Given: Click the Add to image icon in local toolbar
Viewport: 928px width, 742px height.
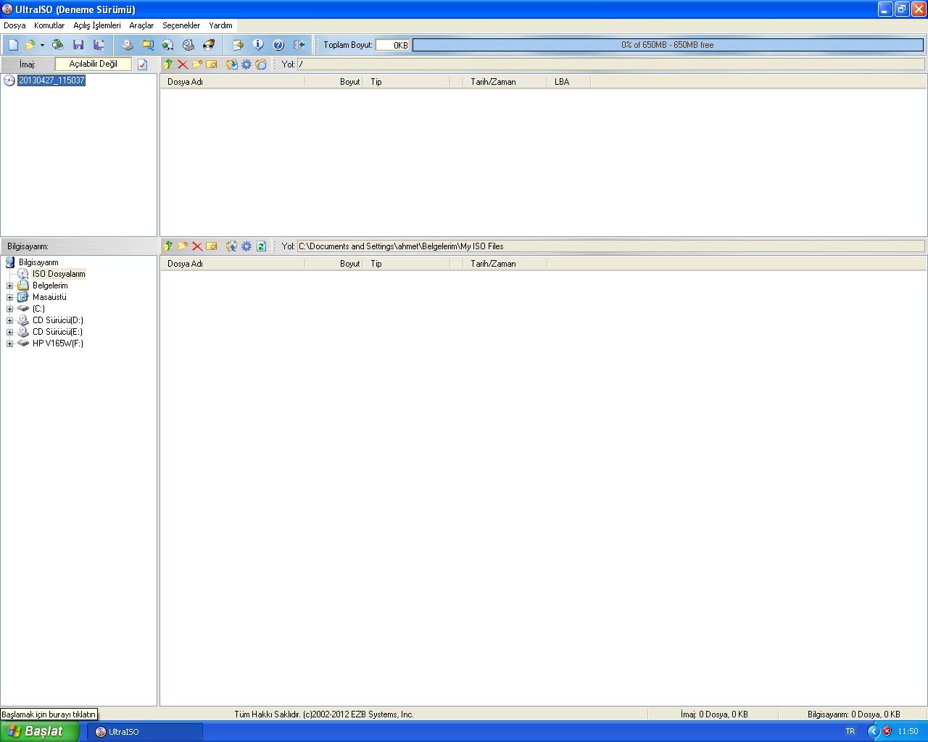Looking at the screenshot, I should point(232,246).
